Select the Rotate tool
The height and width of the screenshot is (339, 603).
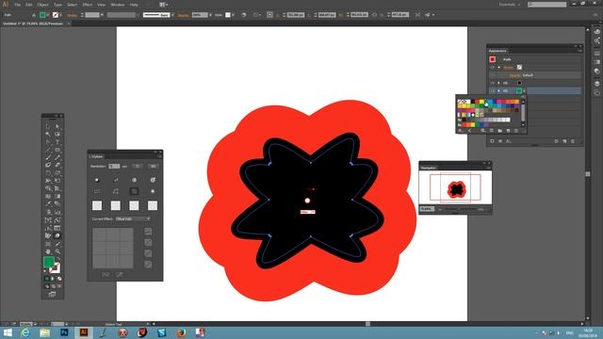point(48,173)
